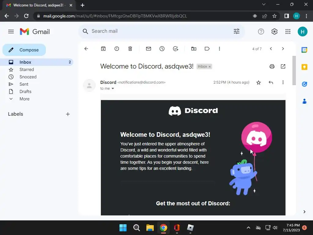The height and width of the screenshot is (235, 313).
Task: Show the older email
Action: point(283,49)
